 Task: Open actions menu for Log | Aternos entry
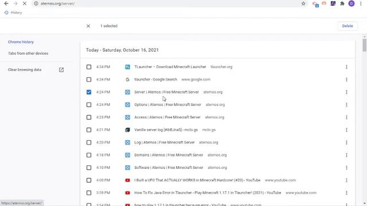346,142
